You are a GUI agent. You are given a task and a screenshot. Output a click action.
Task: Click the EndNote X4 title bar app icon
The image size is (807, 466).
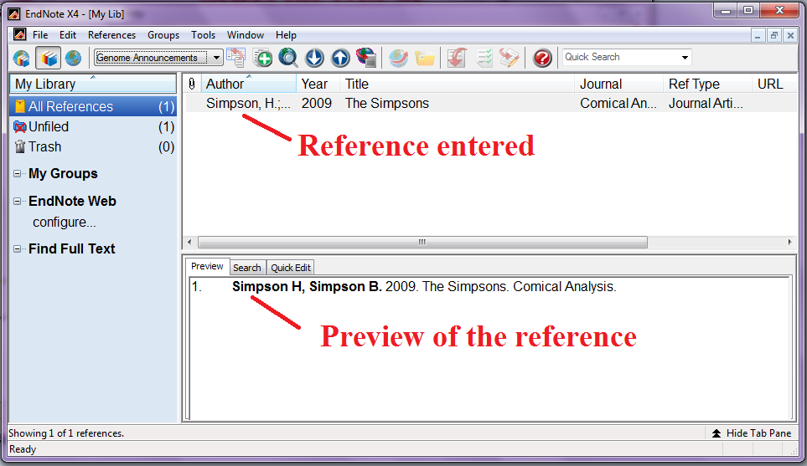tap(14, 14)
